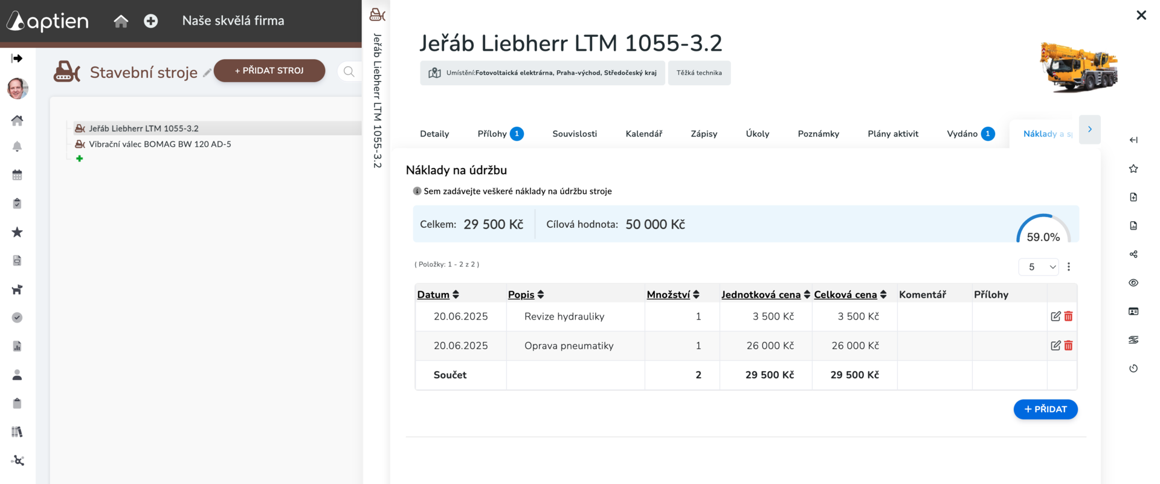Delete the Oprava pneumatiky cost row
The image size is (1160, 484).
tap(1068, 346)
